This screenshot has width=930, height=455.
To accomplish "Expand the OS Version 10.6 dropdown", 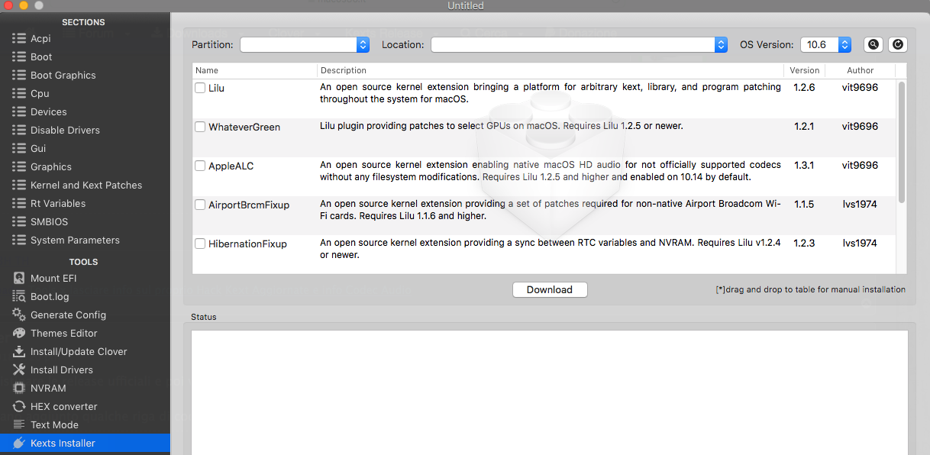I will (825, 44).
